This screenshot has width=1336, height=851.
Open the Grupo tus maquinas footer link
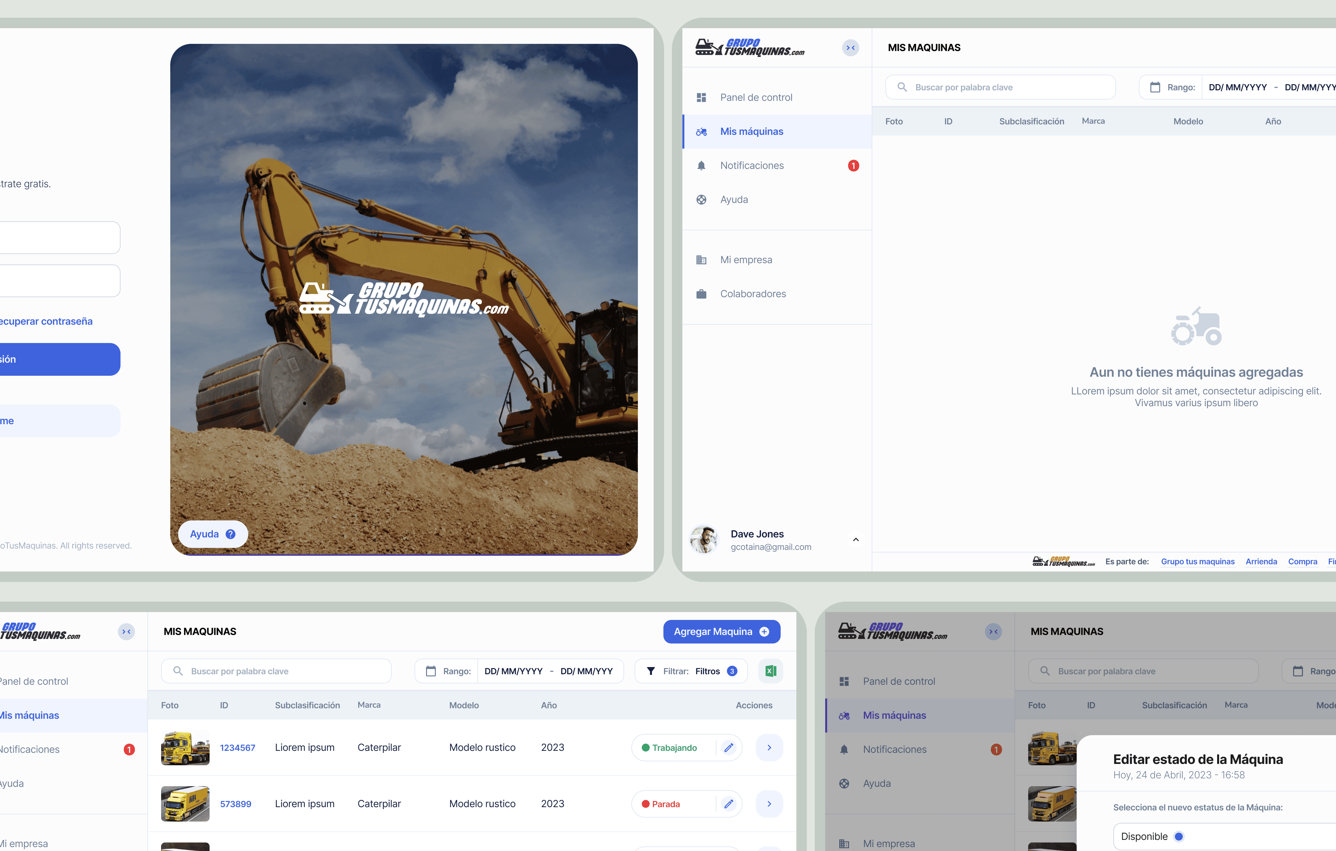coord(1197,561)
